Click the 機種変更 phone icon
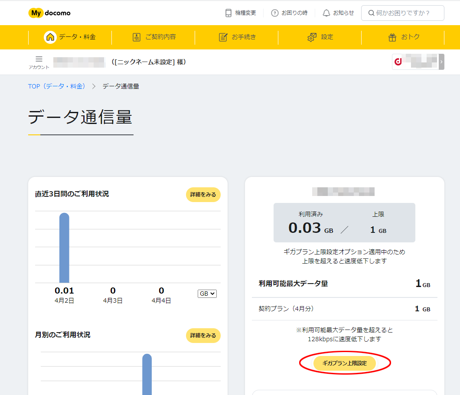 click(x=228, y=13)
